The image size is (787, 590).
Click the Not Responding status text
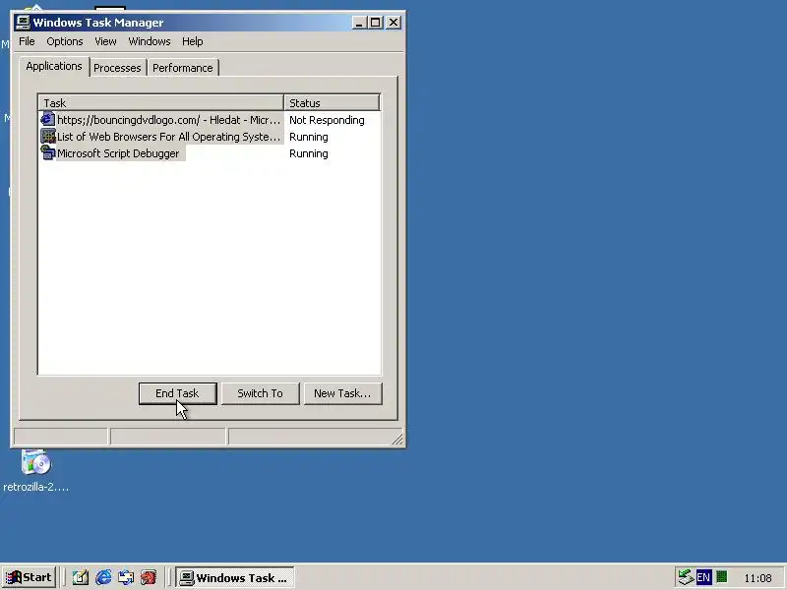327,120
